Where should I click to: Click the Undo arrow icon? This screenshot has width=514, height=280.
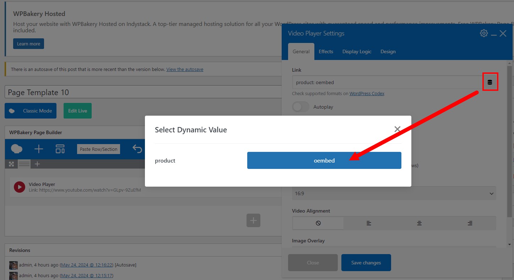pyautogui.click(x=137, y=149)
